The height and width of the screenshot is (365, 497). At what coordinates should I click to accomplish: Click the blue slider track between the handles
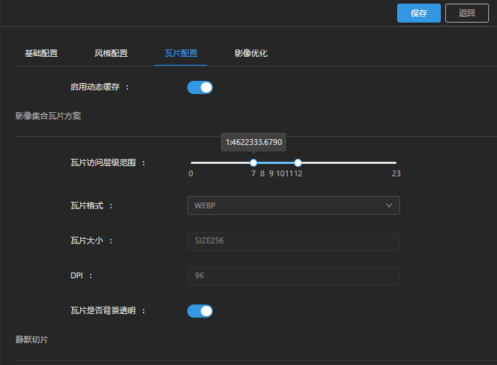[275, 162]
